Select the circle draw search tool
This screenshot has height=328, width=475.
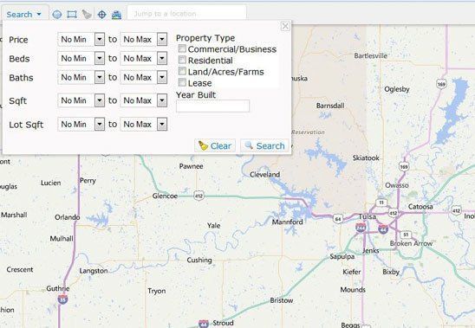(x=57, y=15)
